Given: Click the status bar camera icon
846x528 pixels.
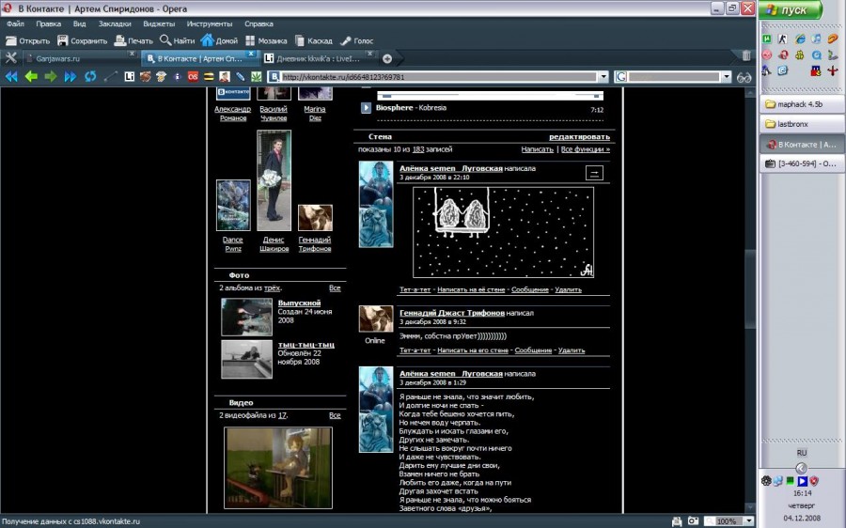Looking at the screenshot, I should pyautogui.click(x=693, y=521).
